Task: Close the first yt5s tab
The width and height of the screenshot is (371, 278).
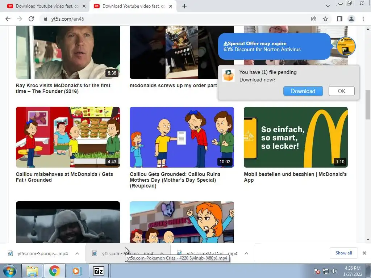Action: coord(84,7)
